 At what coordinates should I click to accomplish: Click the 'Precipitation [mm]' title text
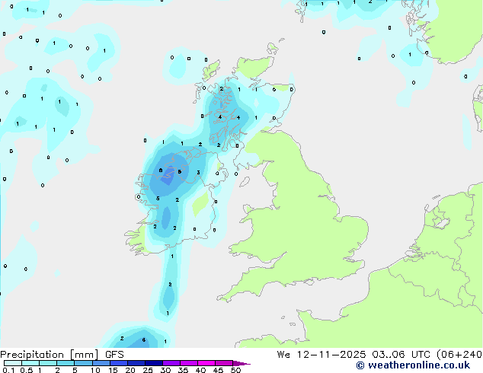(50, 355)
